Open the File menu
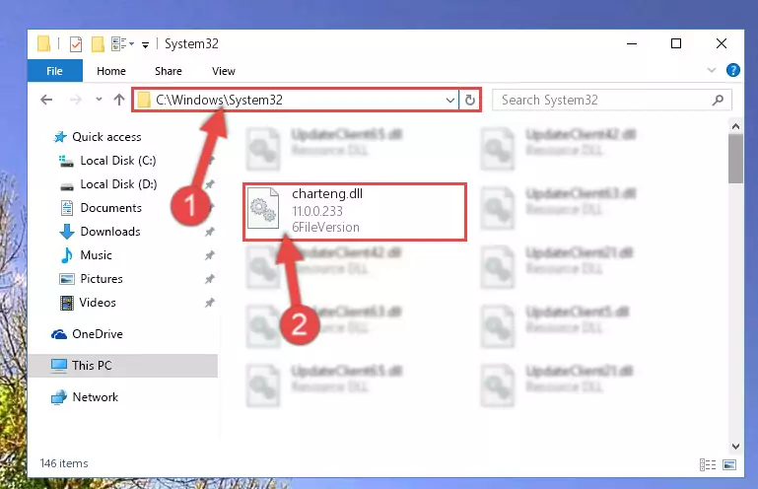 [54, 71]
